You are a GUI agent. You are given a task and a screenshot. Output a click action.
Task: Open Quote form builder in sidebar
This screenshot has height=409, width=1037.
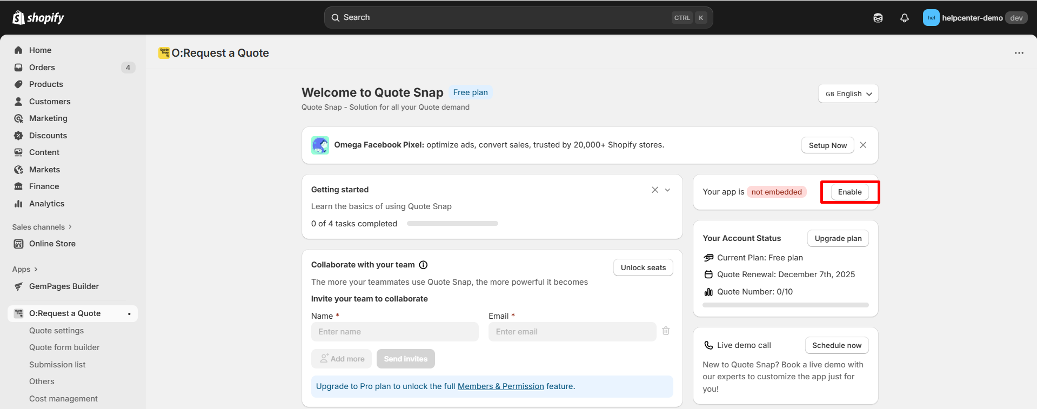[64, 347]
